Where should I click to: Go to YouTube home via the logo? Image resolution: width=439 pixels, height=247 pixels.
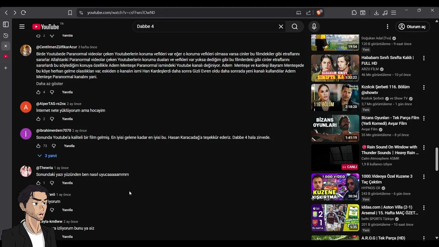point(46,27)
